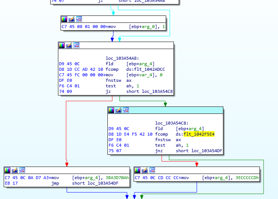Click the graph icon on the loc_103A54C8 node

(126, 110)
